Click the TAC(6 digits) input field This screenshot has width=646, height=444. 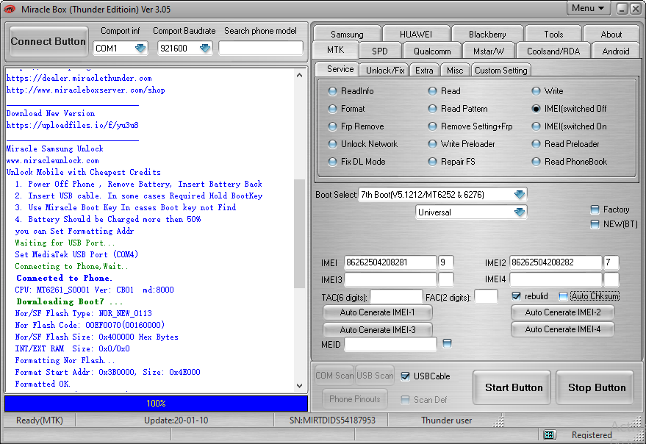tap(396, 297)
